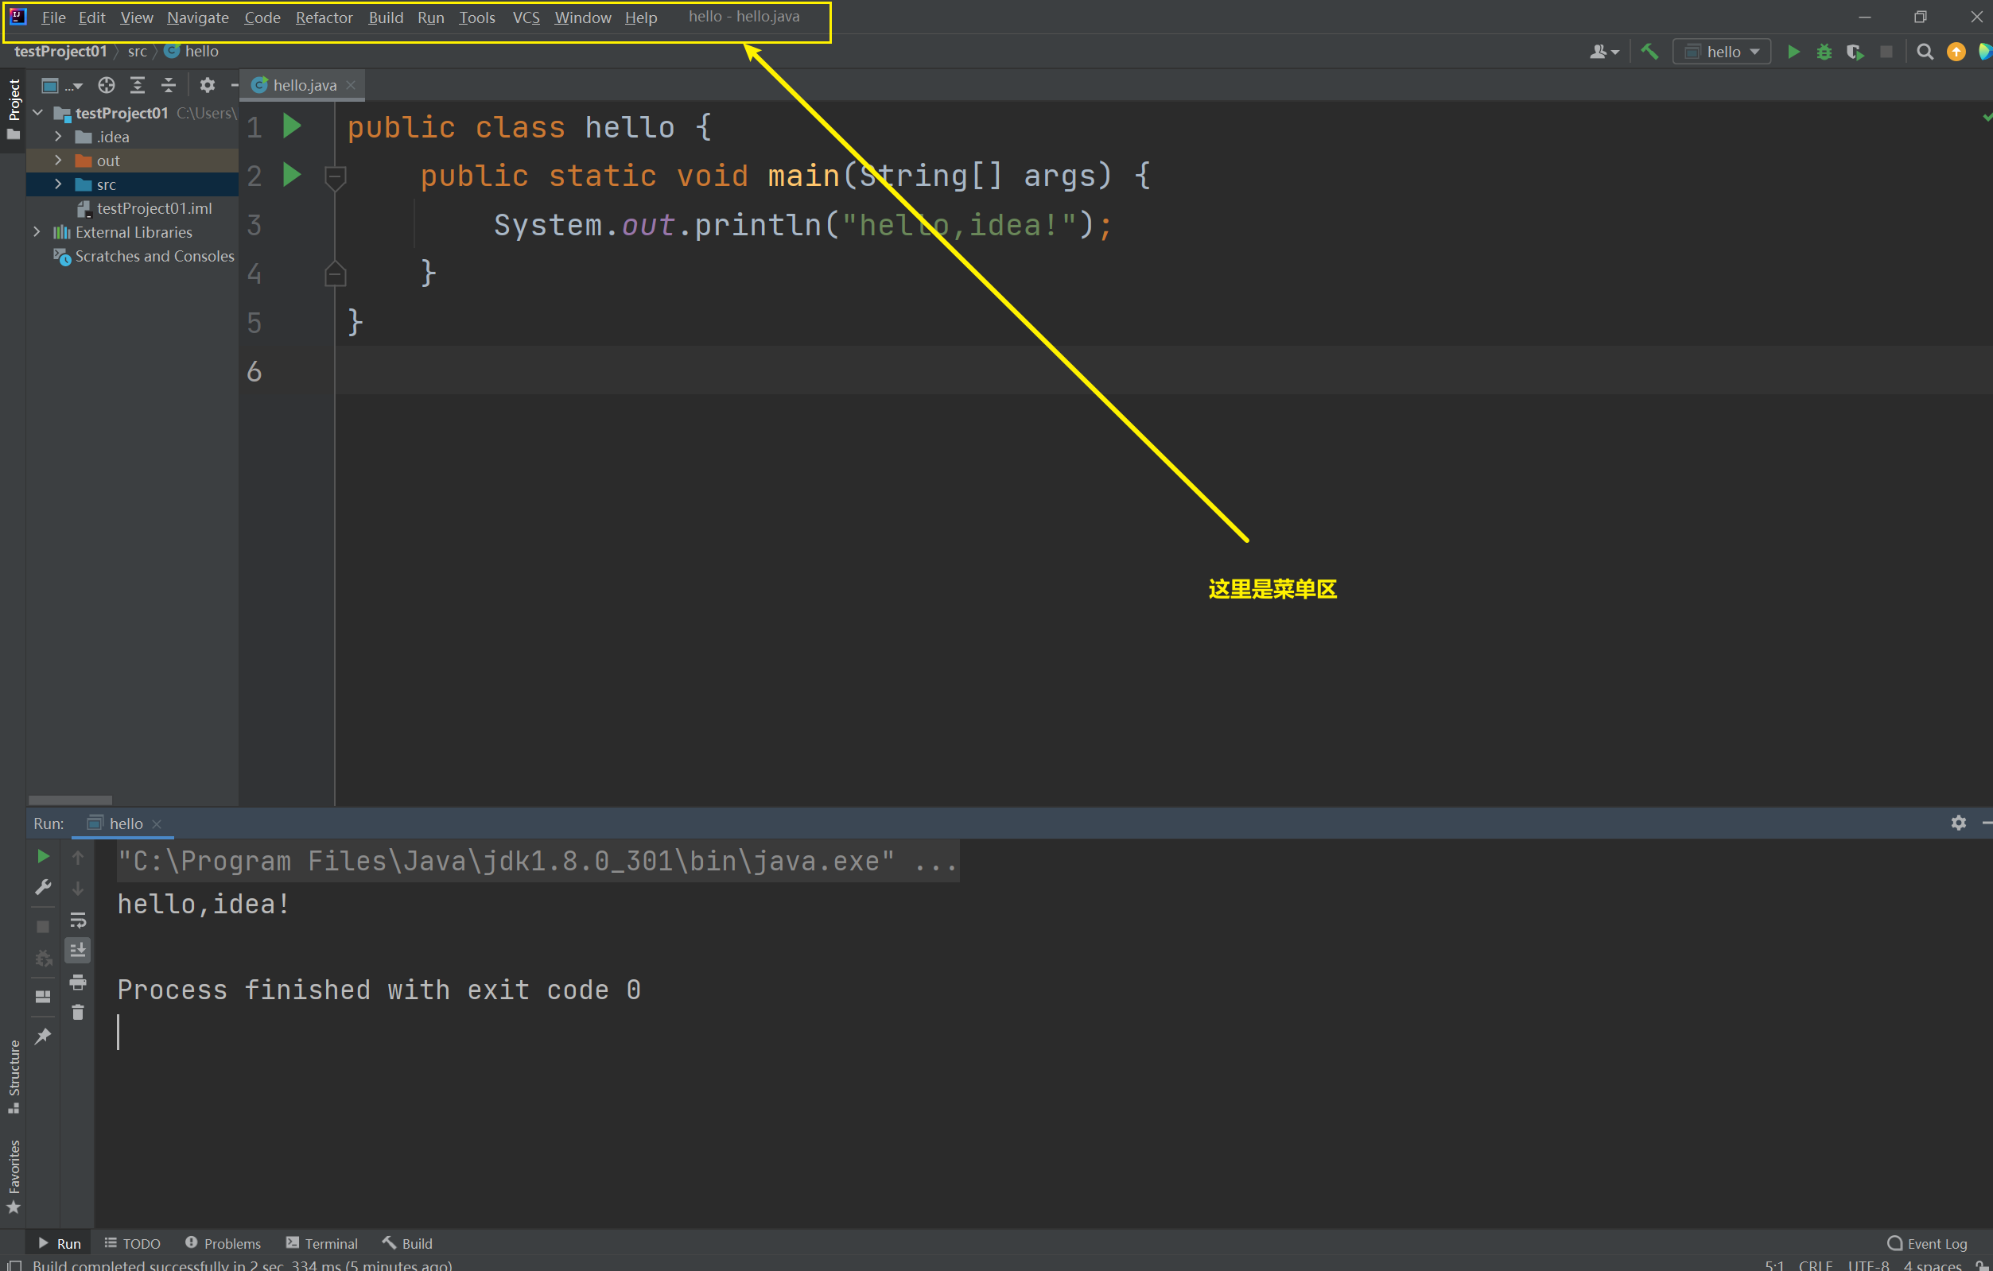This screenshot has width=1993, height=1271.
Task: Open the hello run configuration dropdown
Action: (x=1723, y=52)
